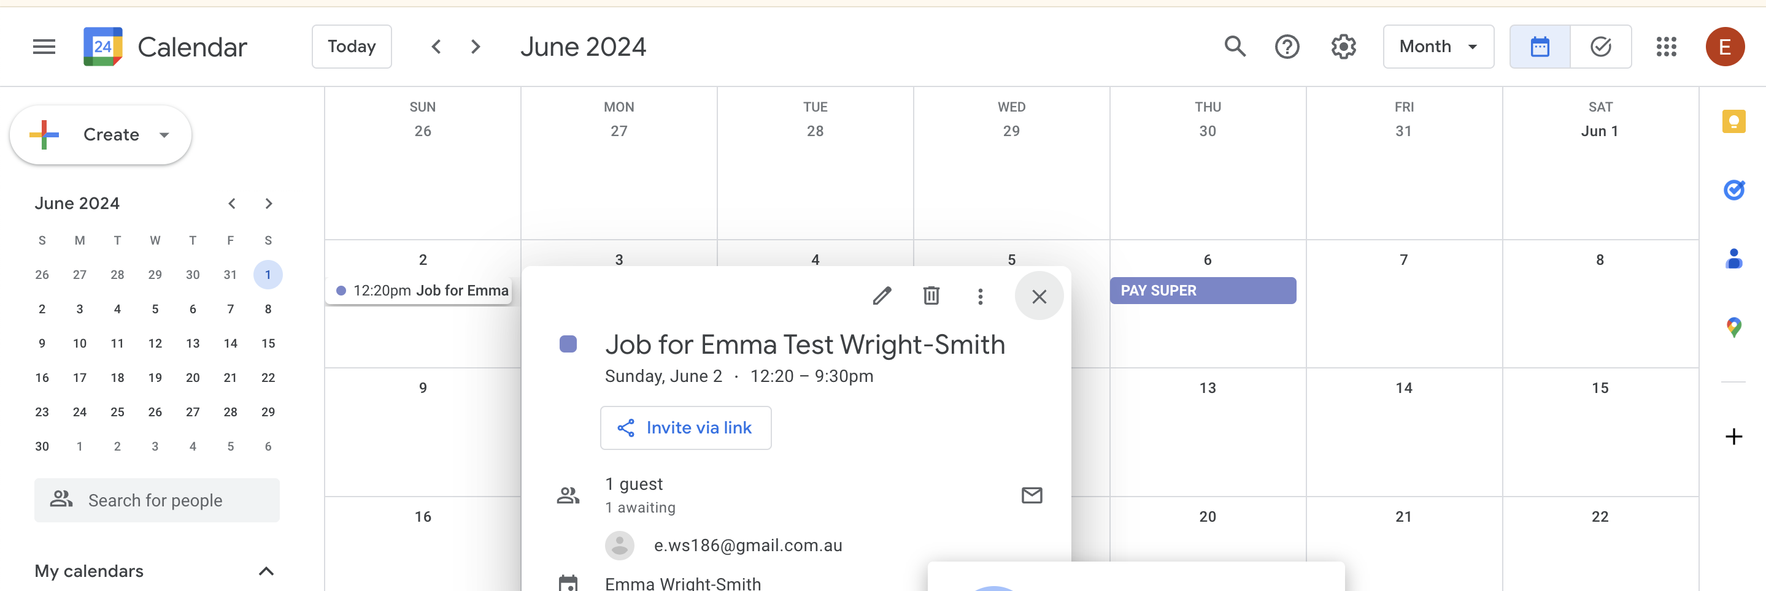Open the Month view dropdown
Image resolution: width=1766 pixels, height=591 pixels.
tap(1438, 47)
